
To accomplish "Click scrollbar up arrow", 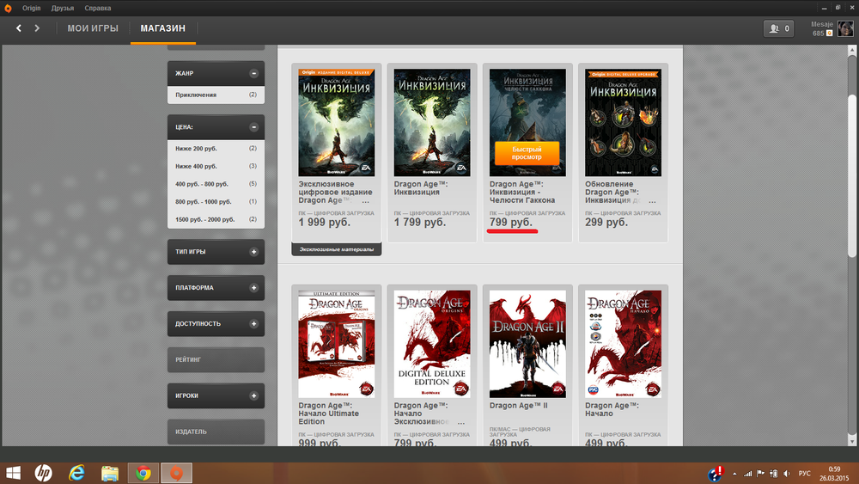I will coord(852,50).
